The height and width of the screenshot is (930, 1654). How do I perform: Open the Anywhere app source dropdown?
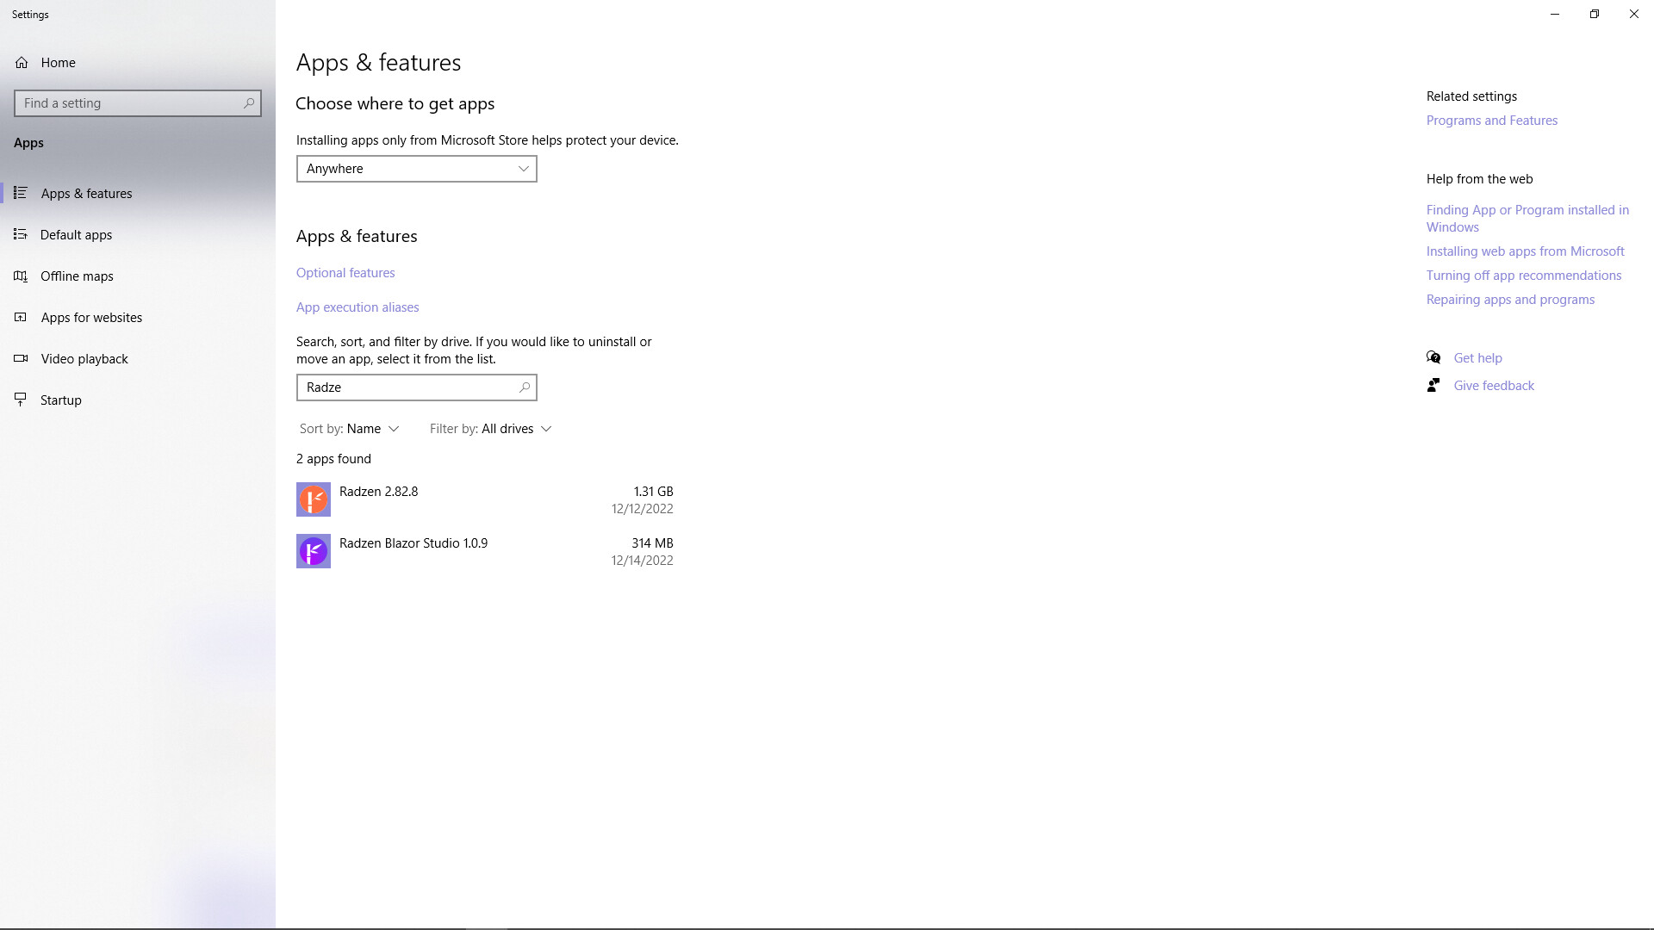click(416, 169)
